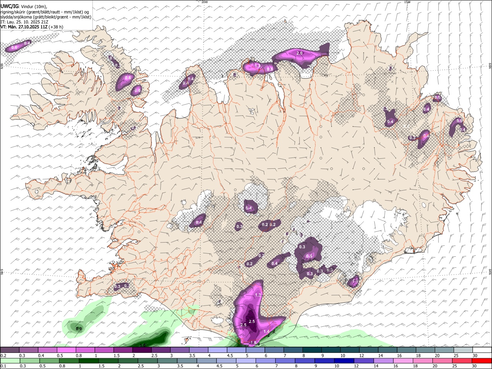Click the '0.9' rain value in the green offshore patch
492x369 pixels.
pyautogui.click(x=79, y=329)
